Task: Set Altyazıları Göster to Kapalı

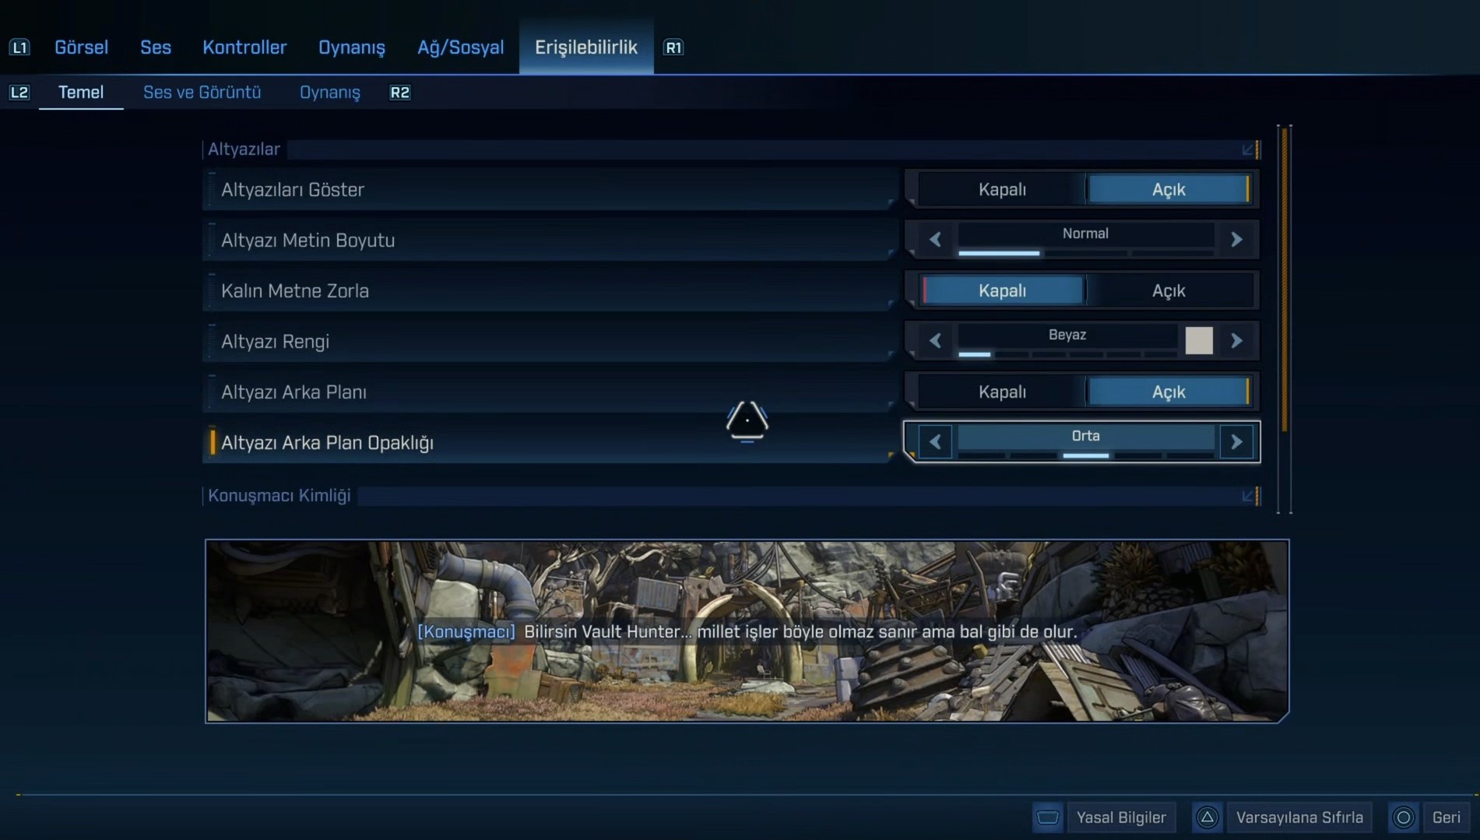Action: click(1001, 190)
